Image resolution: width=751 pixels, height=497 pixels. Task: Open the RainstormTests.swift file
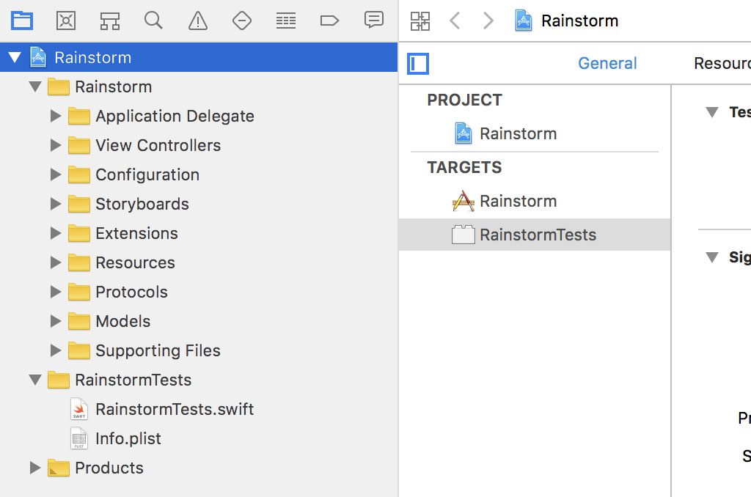coord(174,409)
